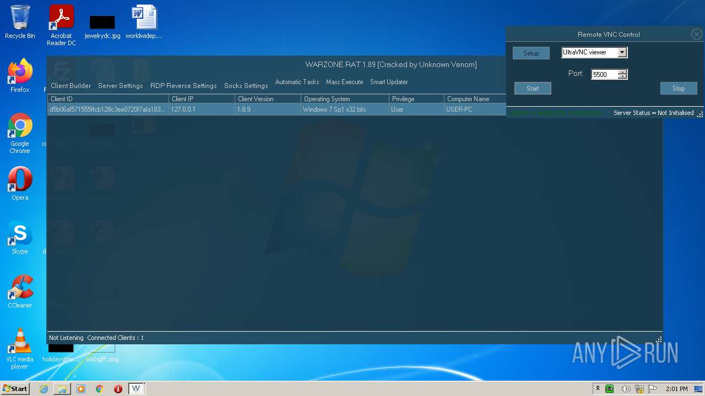Click the Start button in VNC Control
This screenshot has height=396, width=705.
pyautogui.click(x=533, y=89)
